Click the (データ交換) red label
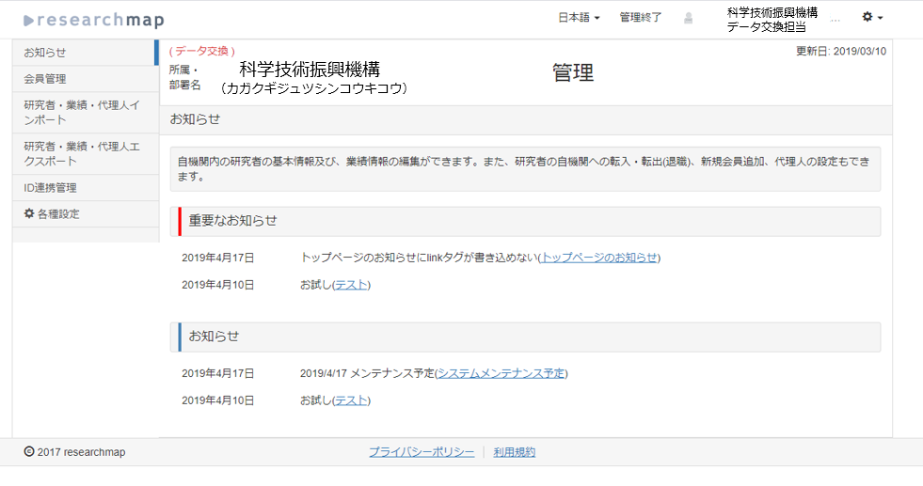 coord(202,51)
